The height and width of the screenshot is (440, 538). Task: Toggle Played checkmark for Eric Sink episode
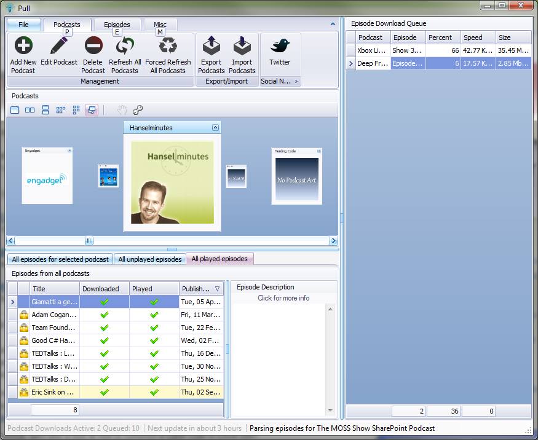(x=154, y=392)
